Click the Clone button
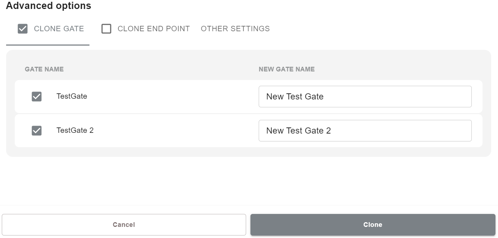The image size is (498, 238). (373, 225)
